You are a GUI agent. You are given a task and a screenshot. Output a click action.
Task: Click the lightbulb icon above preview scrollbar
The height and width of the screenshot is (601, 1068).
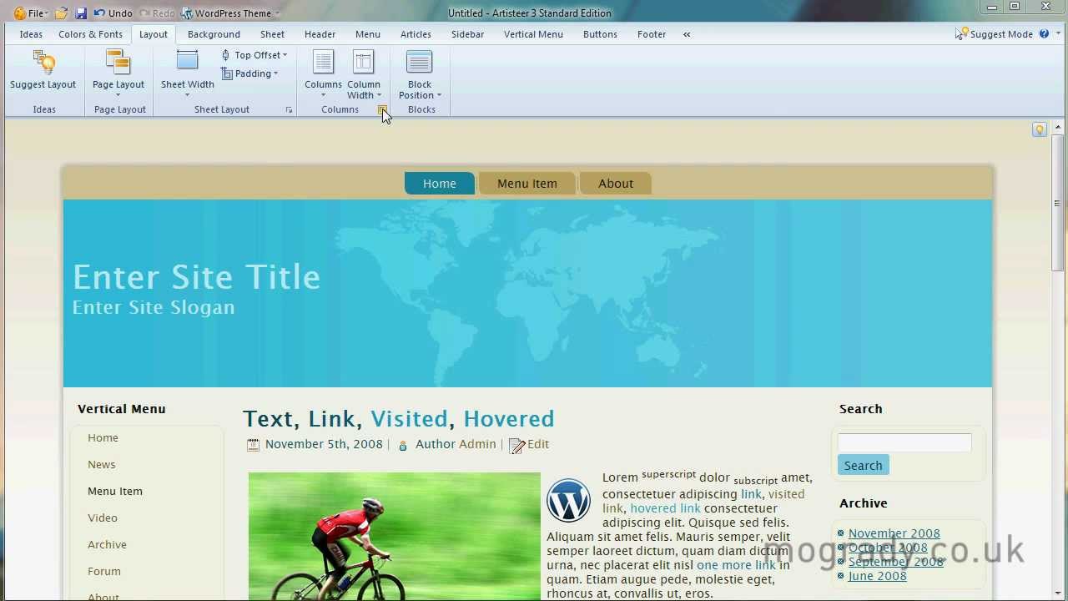[1040, 129]
